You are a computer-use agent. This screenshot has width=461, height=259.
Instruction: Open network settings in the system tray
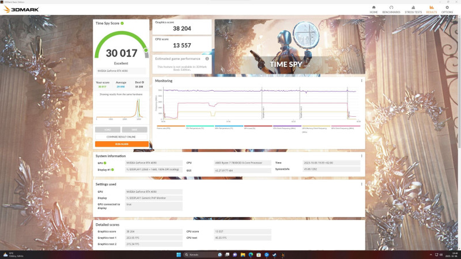pyautogui.click(x=437, y=254)
